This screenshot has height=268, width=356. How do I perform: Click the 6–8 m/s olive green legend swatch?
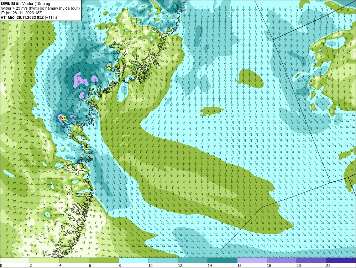(x=104, y=260)
